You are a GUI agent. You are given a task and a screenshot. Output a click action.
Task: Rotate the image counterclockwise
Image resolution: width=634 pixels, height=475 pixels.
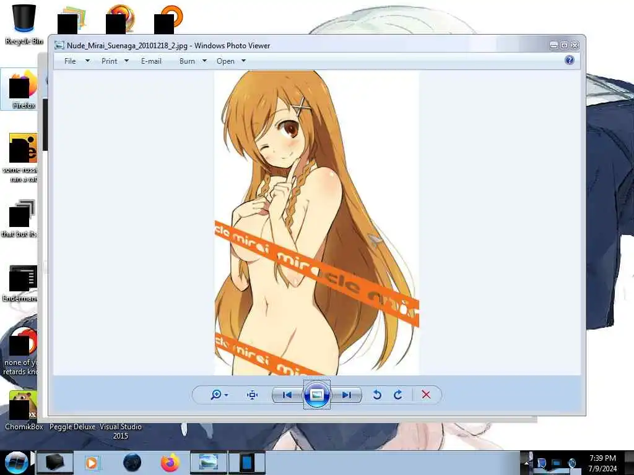[377, 395]
